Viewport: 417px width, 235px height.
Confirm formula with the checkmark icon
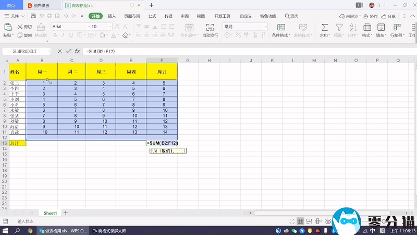68,51
